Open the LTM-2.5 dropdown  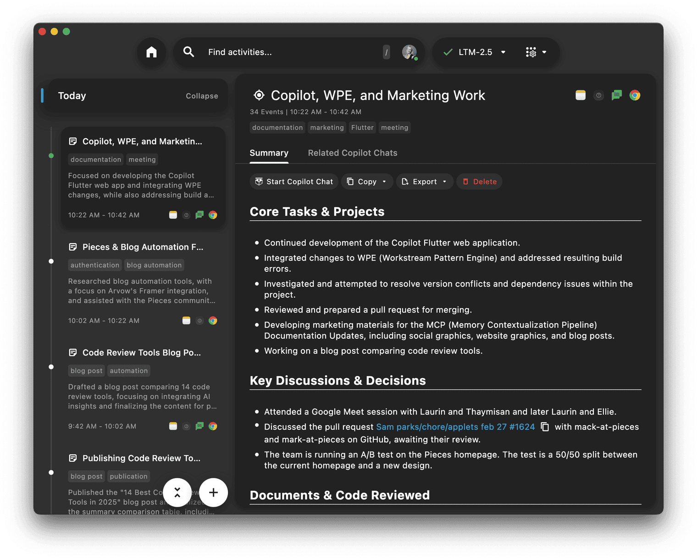coord(475,52)
